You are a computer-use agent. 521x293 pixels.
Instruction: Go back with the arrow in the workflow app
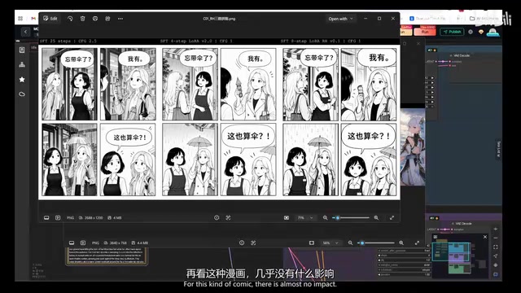pyautogui.click(x=25, y=32)
